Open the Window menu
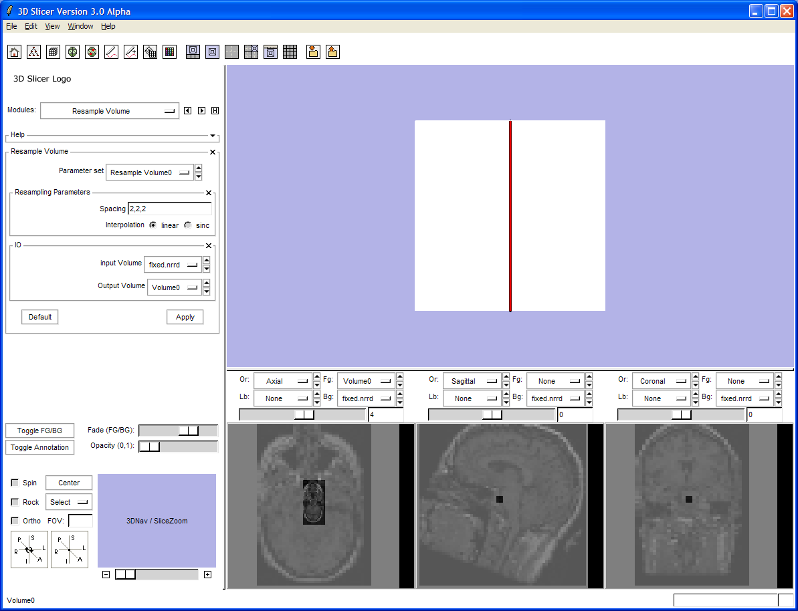 80,26
